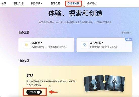This screenshot has height=97, width=139.
Task: Switch to the 创作者社区 tab
Action: tap(74, 3)
